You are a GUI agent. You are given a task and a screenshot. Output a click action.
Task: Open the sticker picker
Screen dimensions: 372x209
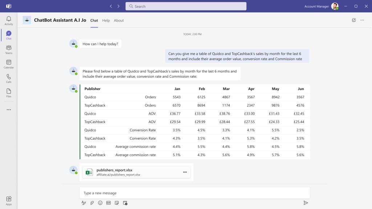[x=117, y=203]
